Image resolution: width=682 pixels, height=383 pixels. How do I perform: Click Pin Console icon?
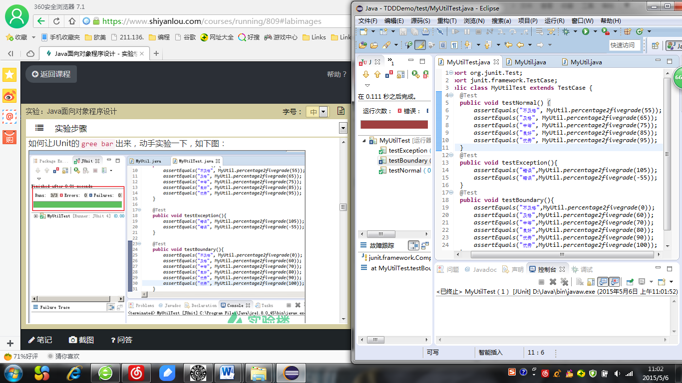pyautogui.click(x=630, y=282)
